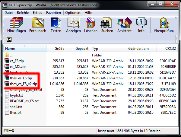Click the README_es_ES.txt document icon
Viewport: 181px width, 137px height.
(x=7, y=101)
